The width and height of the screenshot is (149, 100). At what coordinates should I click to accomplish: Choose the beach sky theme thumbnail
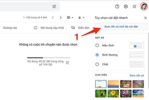click(x=138, y=93)
